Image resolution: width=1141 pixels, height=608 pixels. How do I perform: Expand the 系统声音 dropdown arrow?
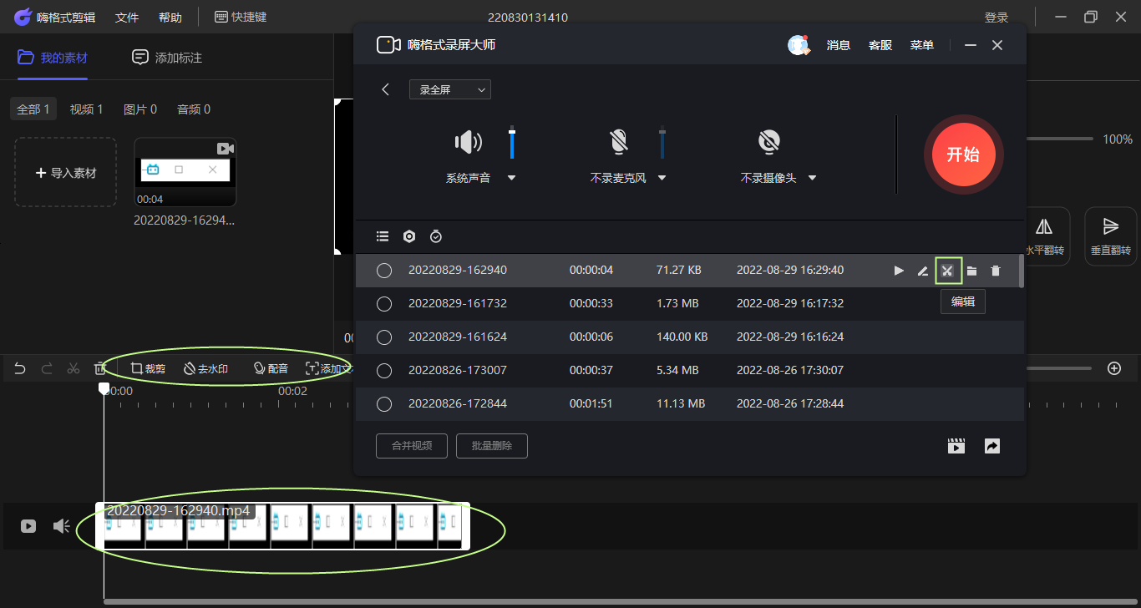click(x=512, y=178)
